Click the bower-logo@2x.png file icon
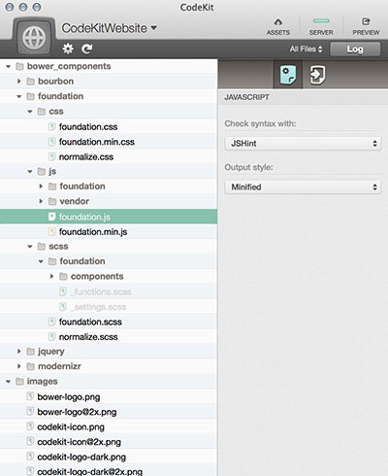 tap(30, 411)
